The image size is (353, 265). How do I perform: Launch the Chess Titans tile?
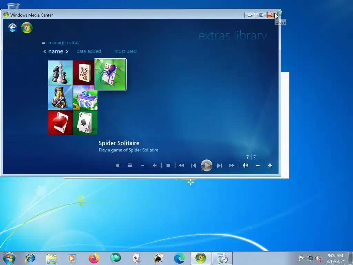60,72
